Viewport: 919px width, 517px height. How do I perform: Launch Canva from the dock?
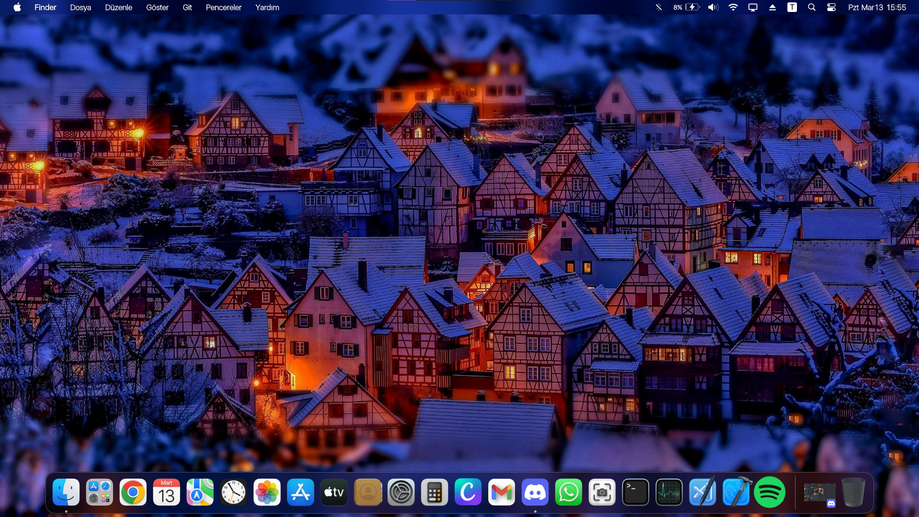[x=468, y=492]
